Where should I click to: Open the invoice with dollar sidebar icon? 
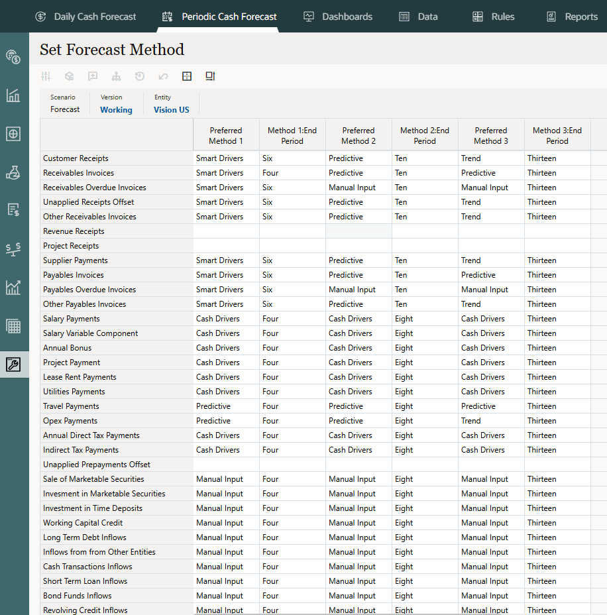13,210
